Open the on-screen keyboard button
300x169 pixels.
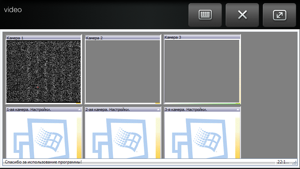[205, 15]
